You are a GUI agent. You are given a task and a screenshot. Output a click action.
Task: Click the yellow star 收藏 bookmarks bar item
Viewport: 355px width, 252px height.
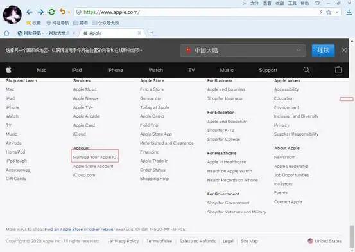(x=33, y=22)
